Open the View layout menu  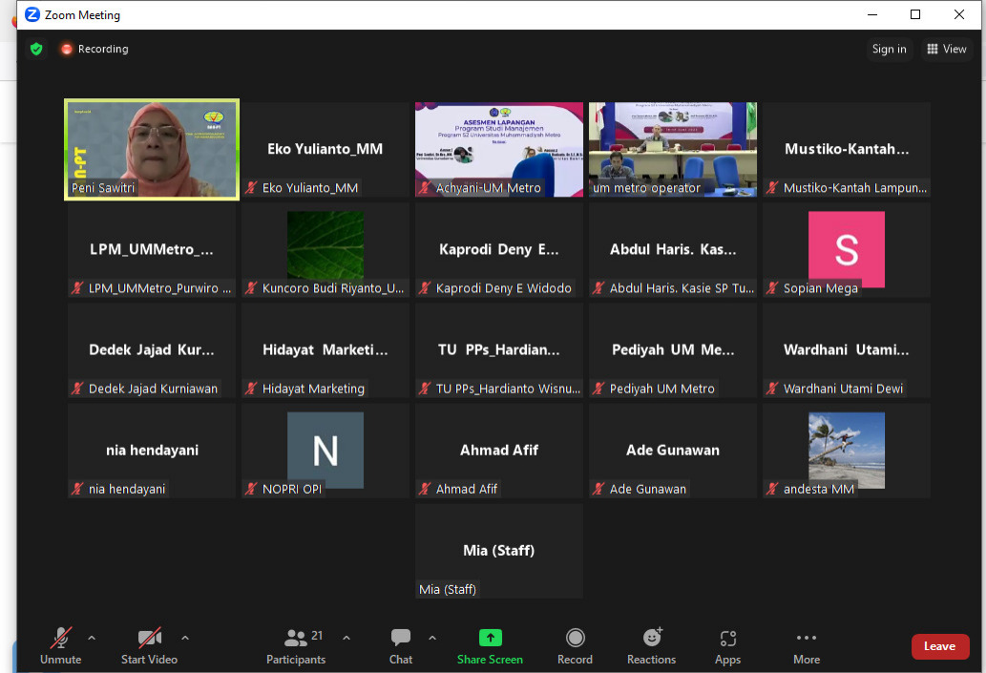coord(946,49)
